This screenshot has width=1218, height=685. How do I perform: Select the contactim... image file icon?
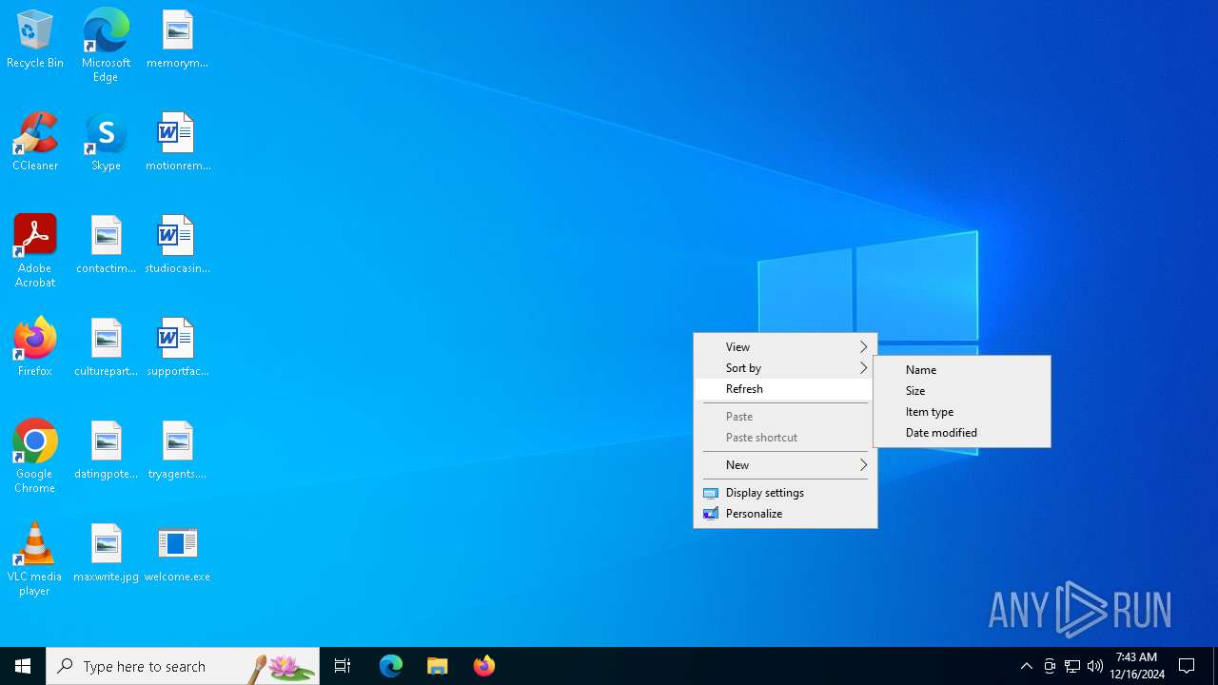[x=106, y=245]
